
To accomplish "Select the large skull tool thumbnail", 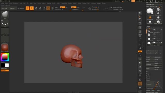I will pyautogui.click(x=150, y=12).
